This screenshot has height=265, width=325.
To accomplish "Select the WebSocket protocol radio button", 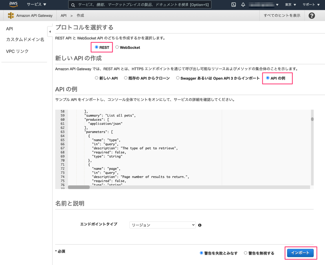I will (117, 47).
